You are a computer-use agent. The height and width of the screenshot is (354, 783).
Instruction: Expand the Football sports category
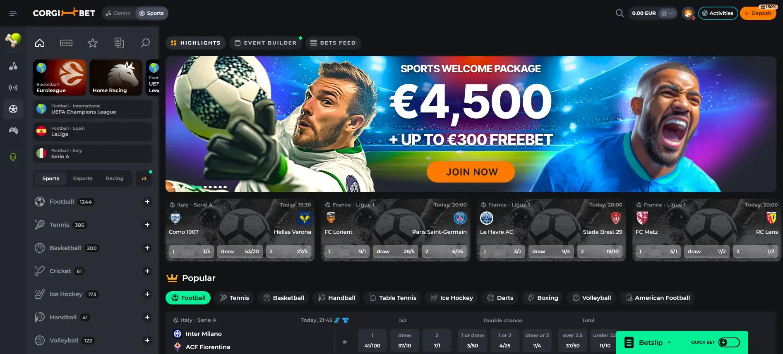(147, 202)
